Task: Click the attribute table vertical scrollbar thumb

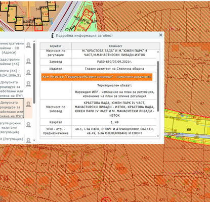Action: pyautogui.click(x=158, y=86)
